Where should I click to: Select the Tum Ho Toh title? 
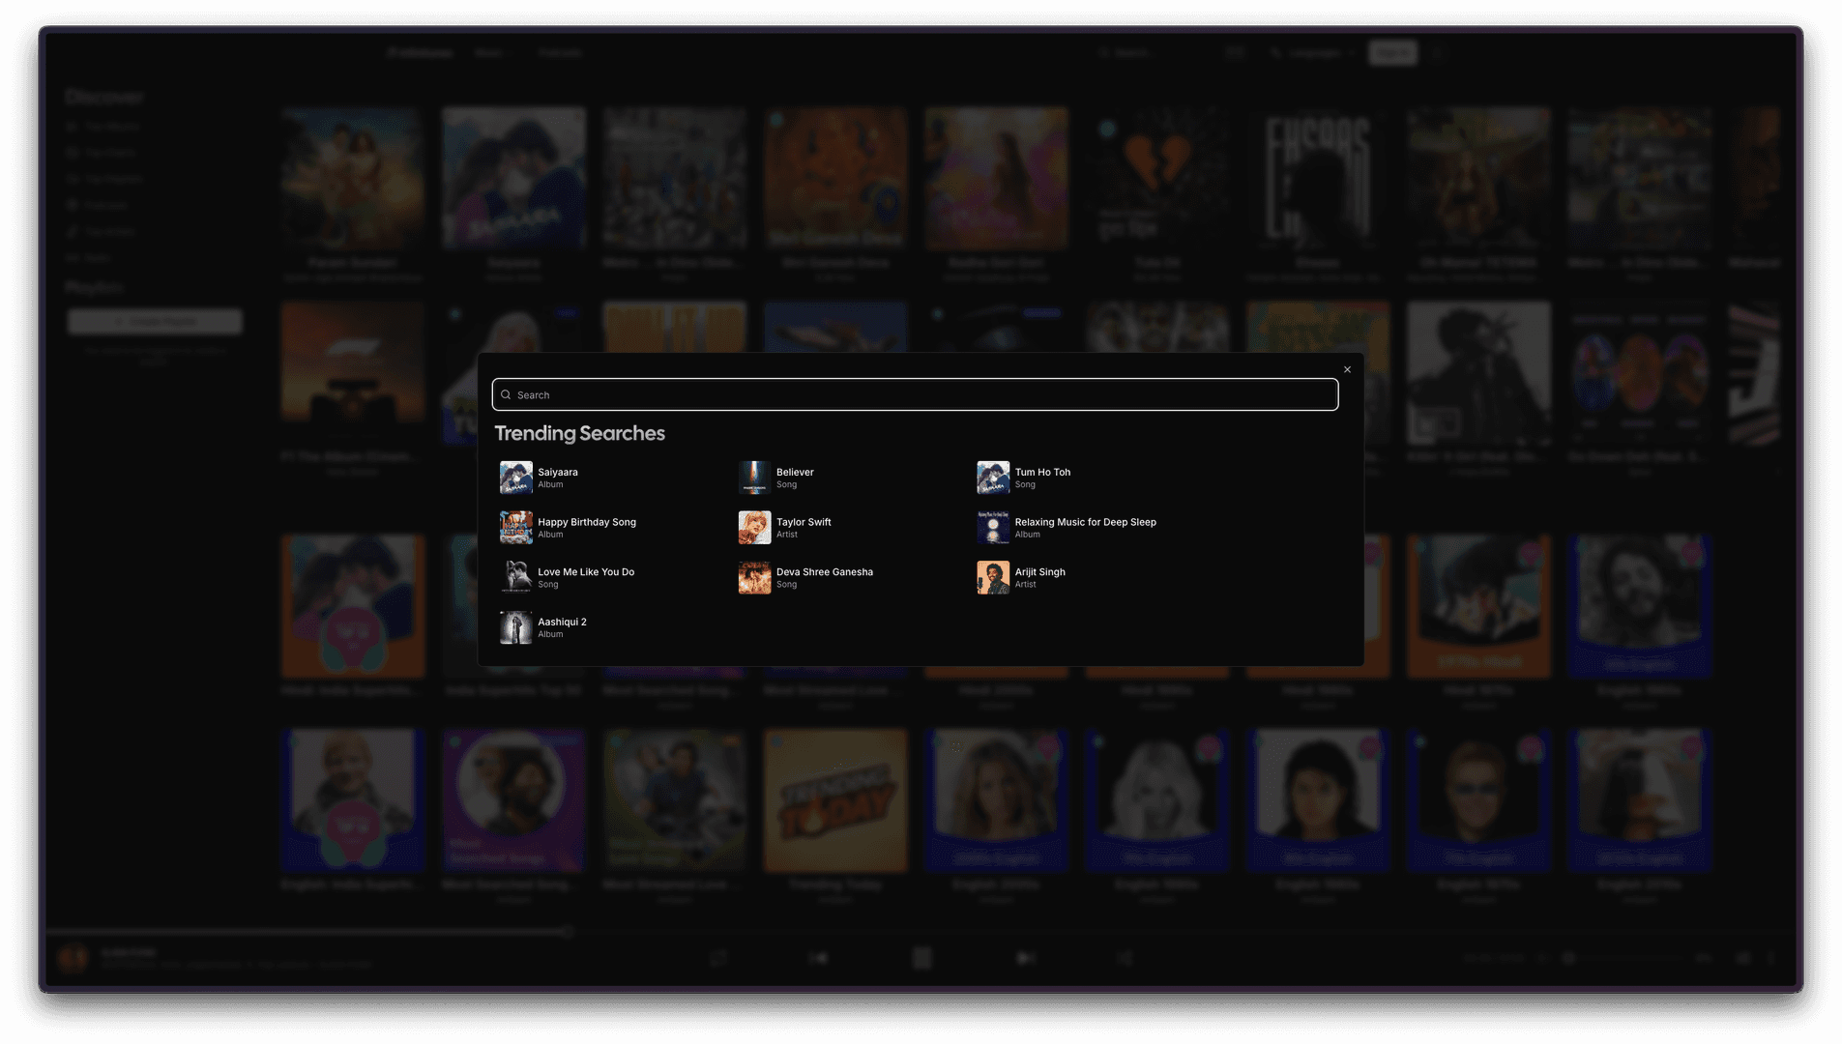click(1042, 472)
